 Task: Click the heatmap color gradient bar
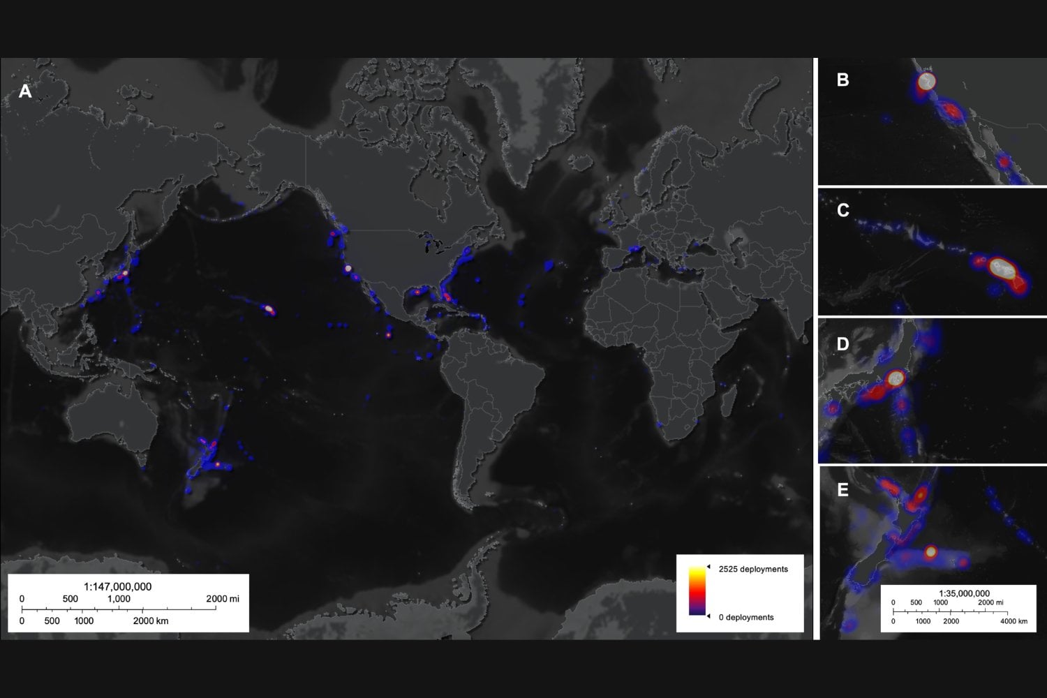(697, 591)
